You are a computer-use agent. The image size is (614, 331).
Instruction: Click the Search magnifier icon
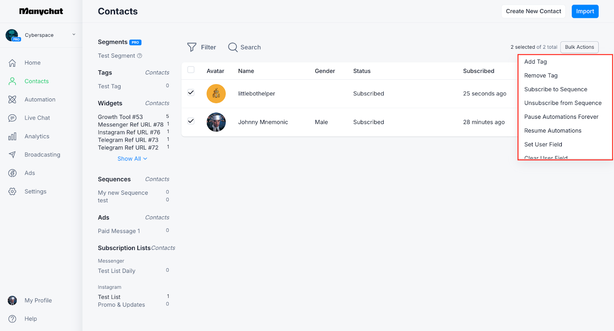click(x=233, y=47)
